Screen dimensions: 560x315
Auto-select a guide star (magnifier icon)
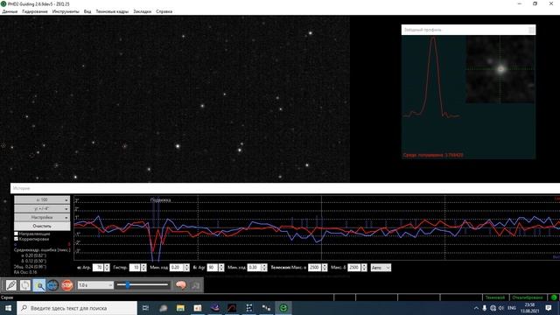38,285
